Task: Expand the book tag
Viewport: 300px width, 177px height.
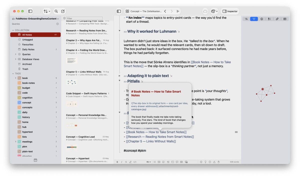Action: tap(15, 78)
